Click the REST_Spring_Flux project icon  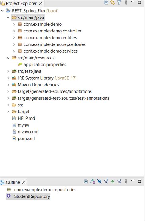pyautogui.click(x=8, y=10)
